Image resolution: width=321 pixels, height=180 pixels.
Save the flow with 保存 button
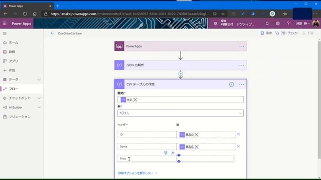266,33
